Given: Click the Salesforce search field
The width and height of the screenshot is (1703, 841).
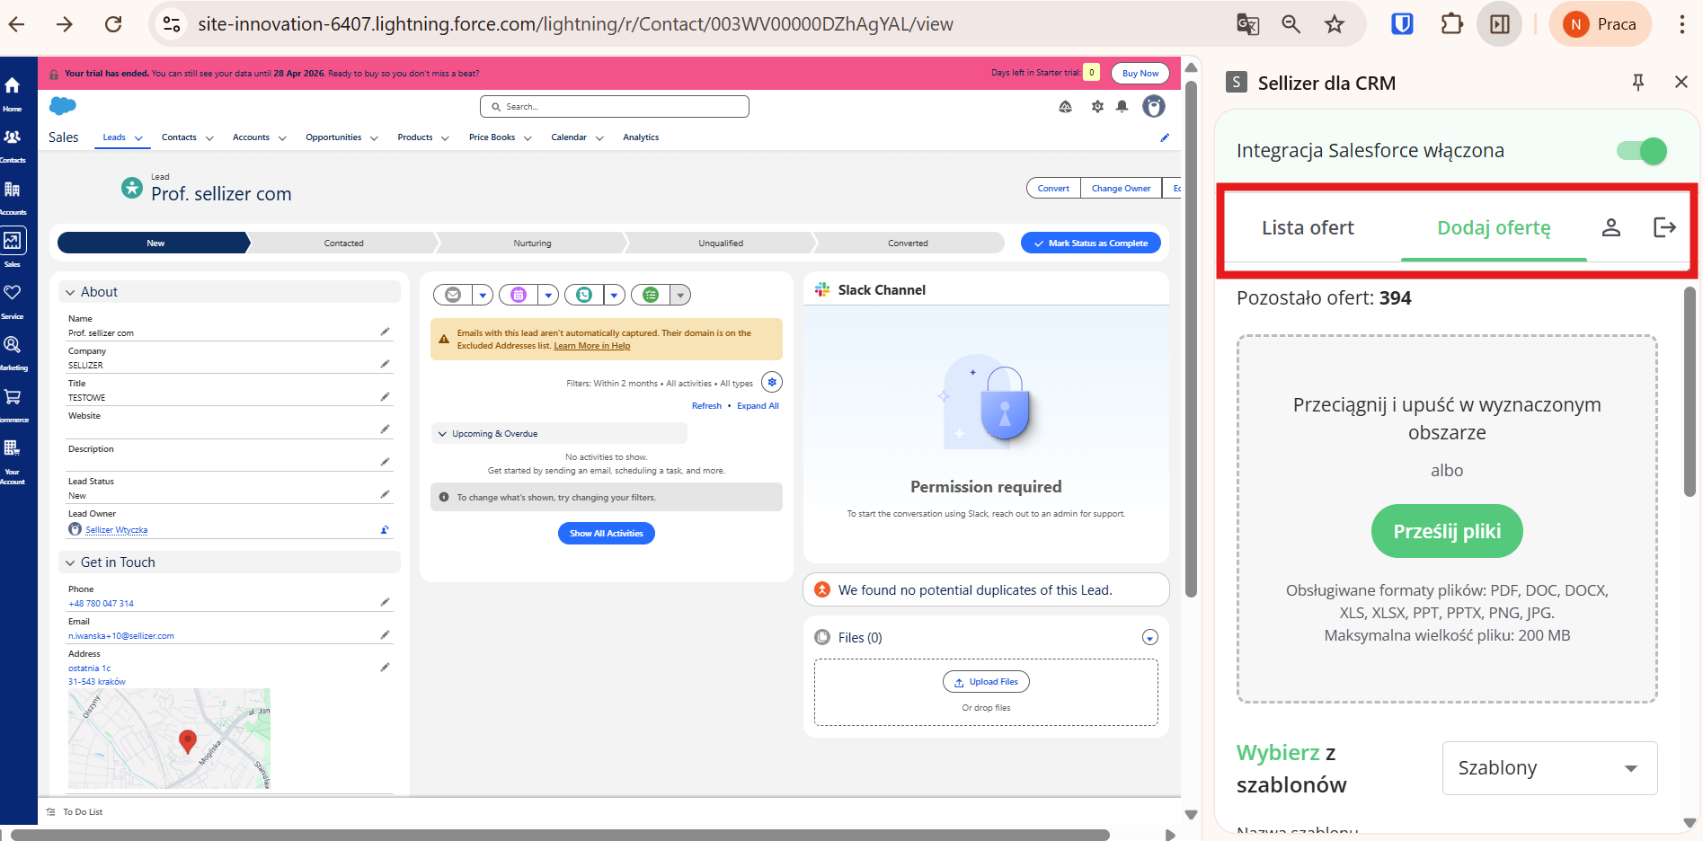Looking at the screenshot, I should click(616, 107).
